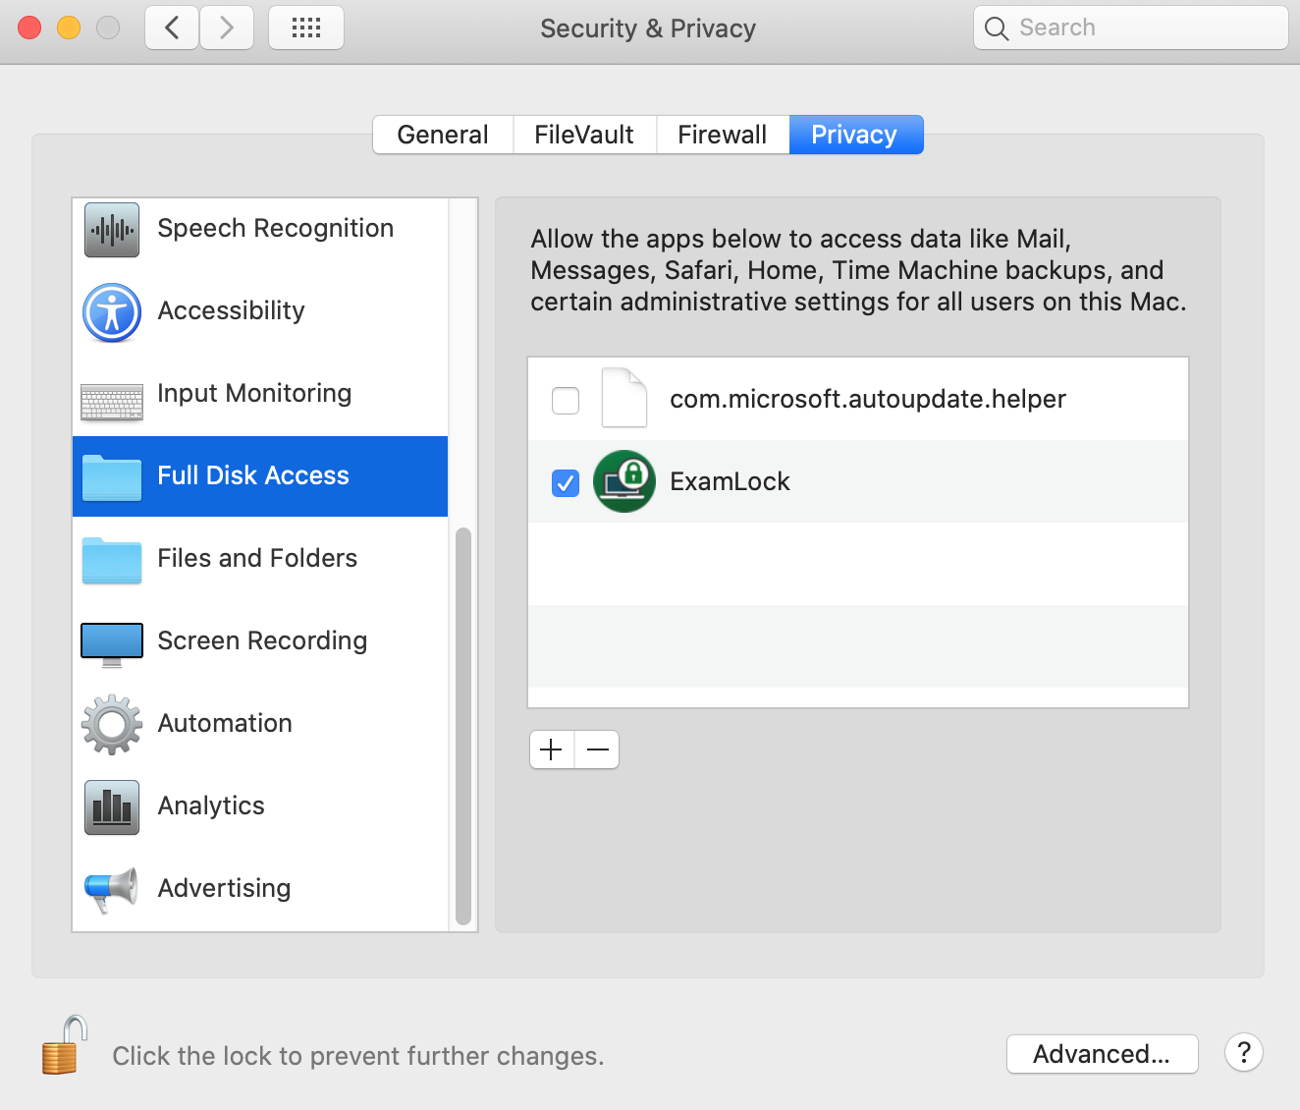Open the Screen Recording monitor icon

tap(112, 643)
